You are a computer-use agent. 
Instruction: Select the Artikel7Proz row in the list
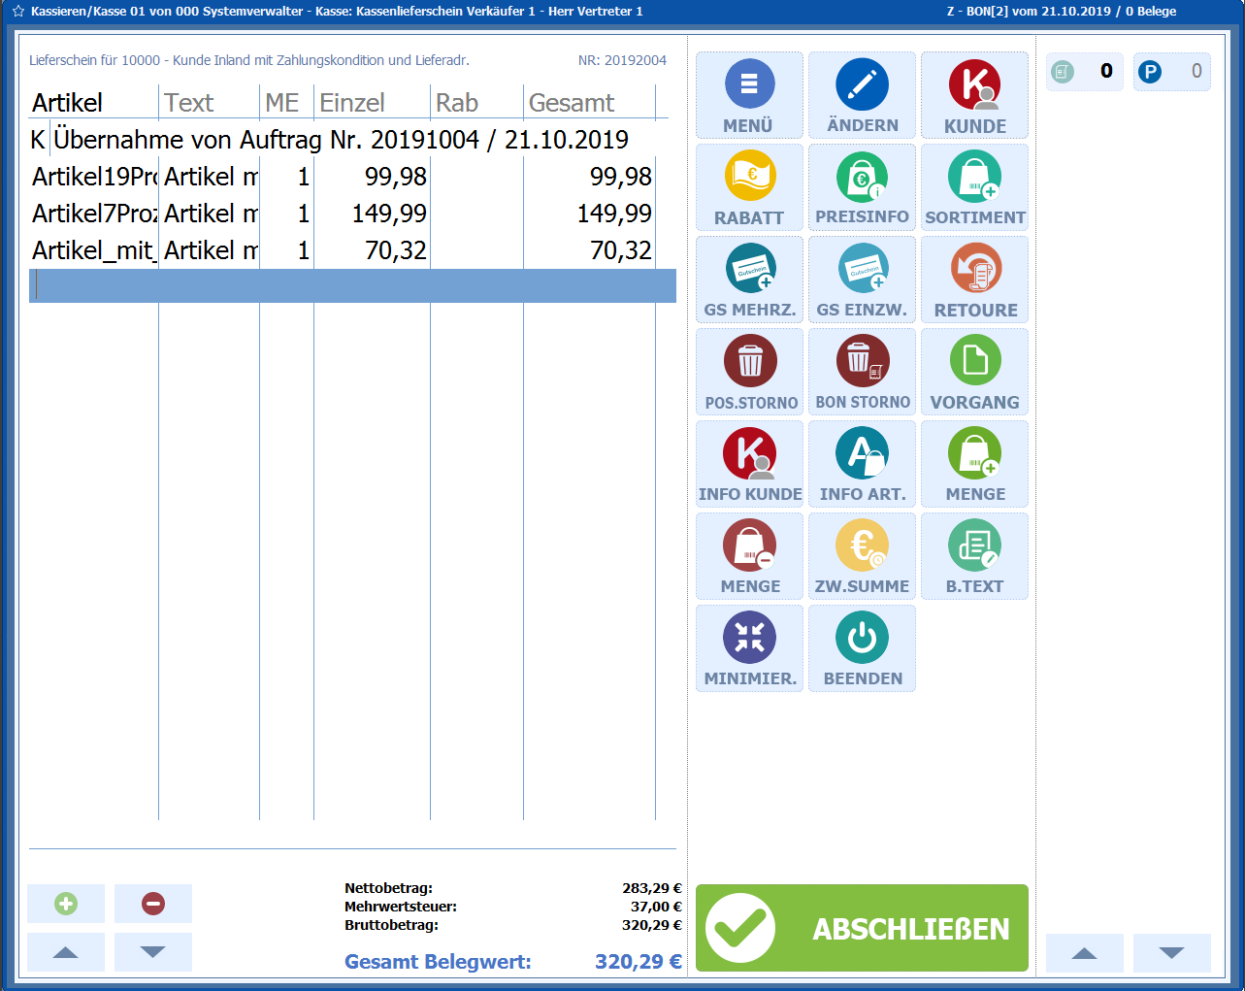pyautogui.click(x=340, y=214)
